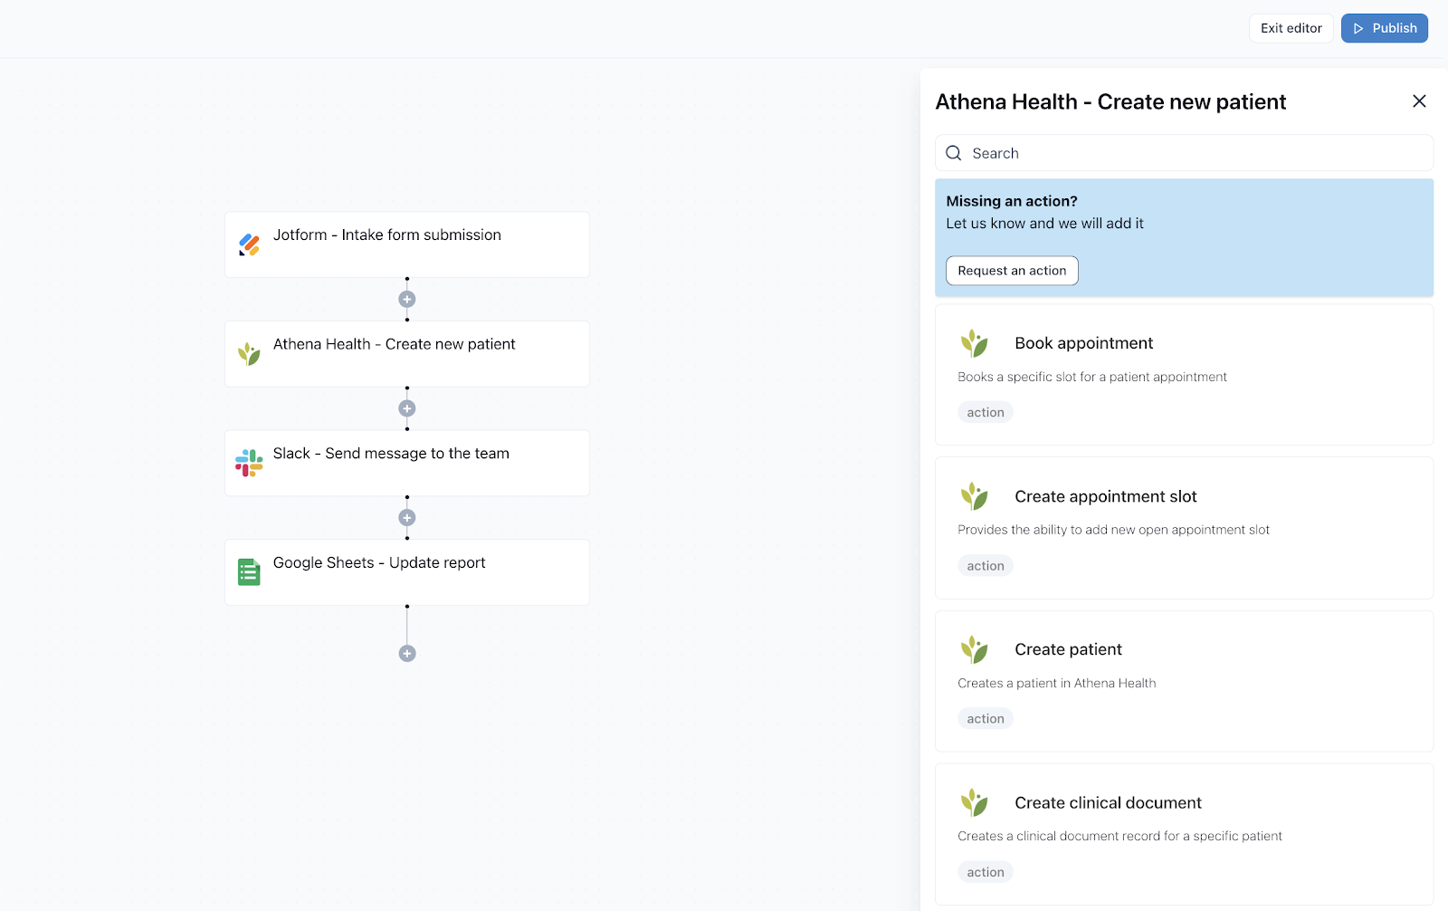Viewport: 1448px width, 911px height.
Task: Click the search magnifier icon
Action: [x=954, y=153]
